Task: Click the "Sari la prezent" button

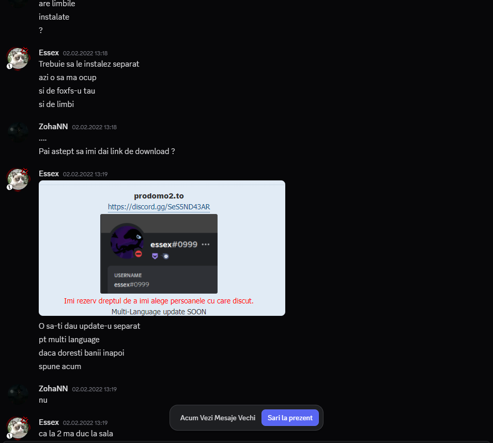Action: 290,418
